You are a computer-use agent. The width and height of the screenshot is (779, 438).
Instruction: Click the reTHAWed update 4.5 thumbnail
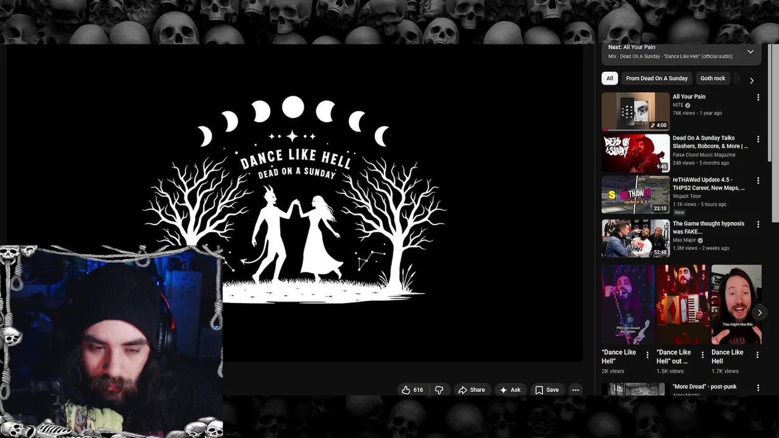(635, 195)
